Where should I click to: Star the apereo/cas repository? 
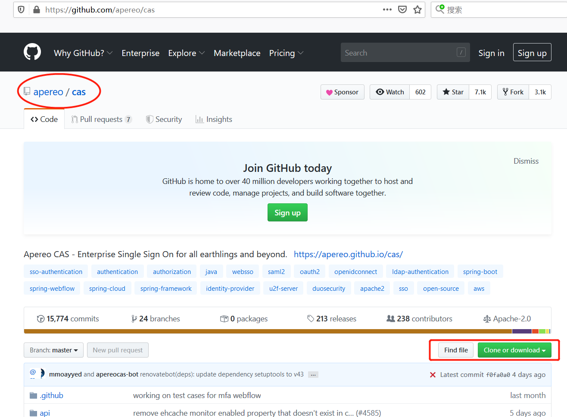pyautogui.click(x=453, y=92)
